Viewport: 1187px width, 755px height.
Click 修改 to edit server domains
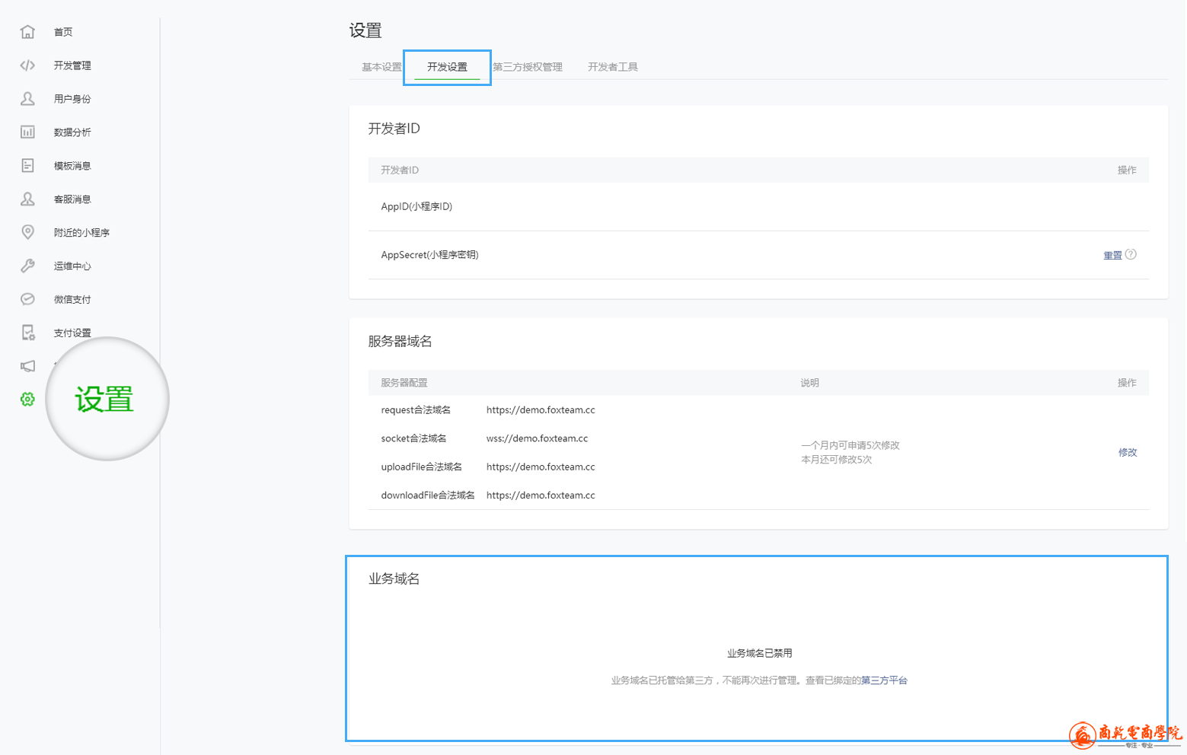click(1128, 452)
